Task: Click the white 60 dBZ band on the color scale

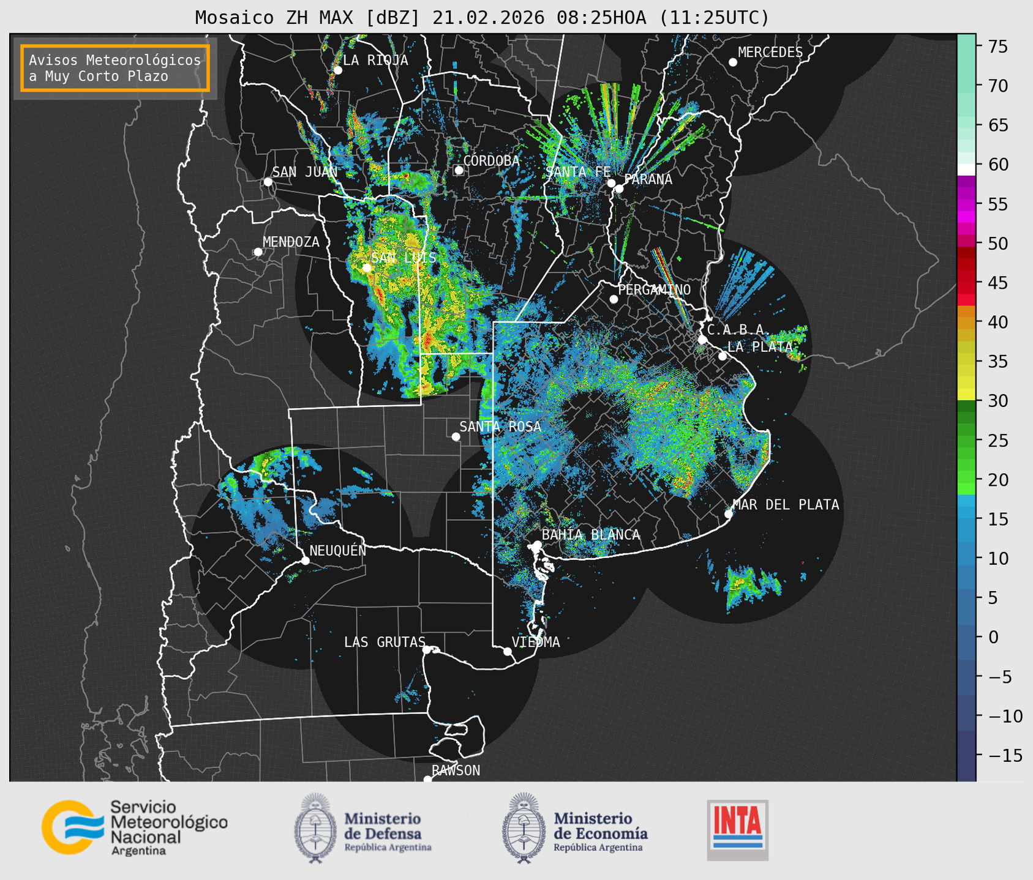Action: click(x=966, y=169)
